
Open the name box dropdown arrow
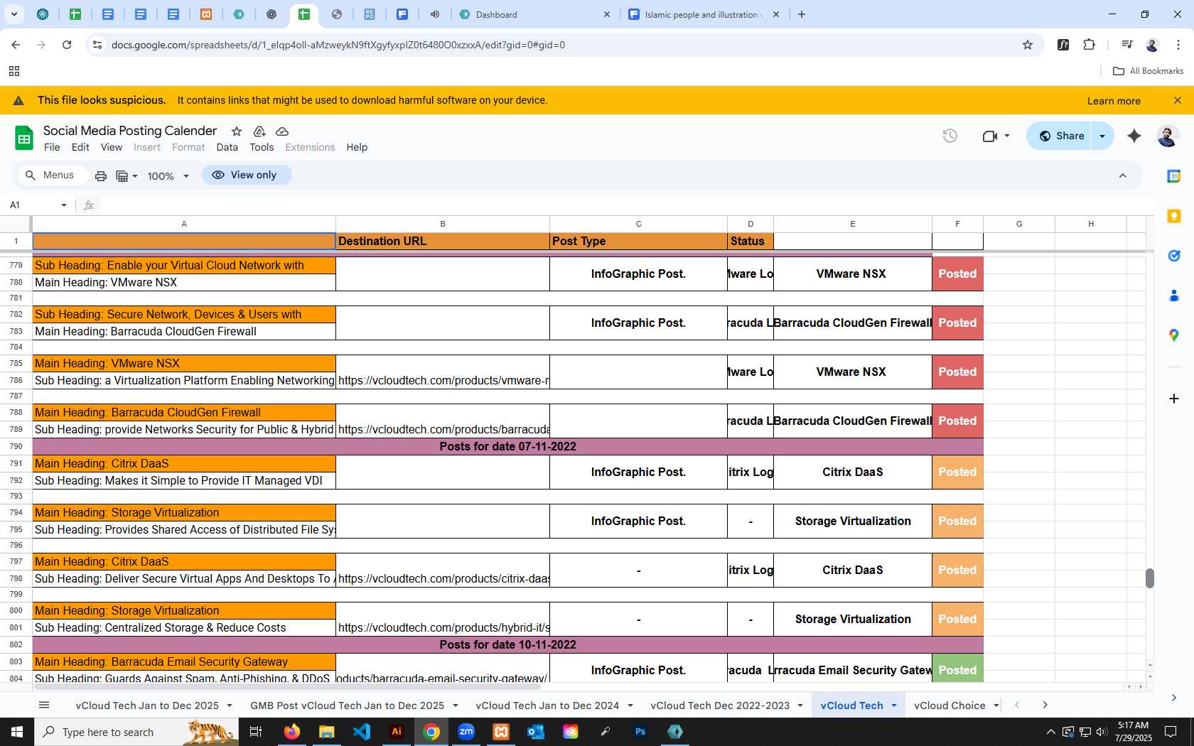(x=64, y=205)
